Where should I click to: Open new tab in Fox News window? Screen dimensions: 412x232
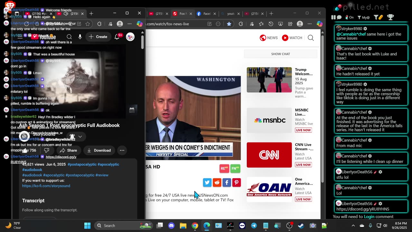[x=271, y=14]
